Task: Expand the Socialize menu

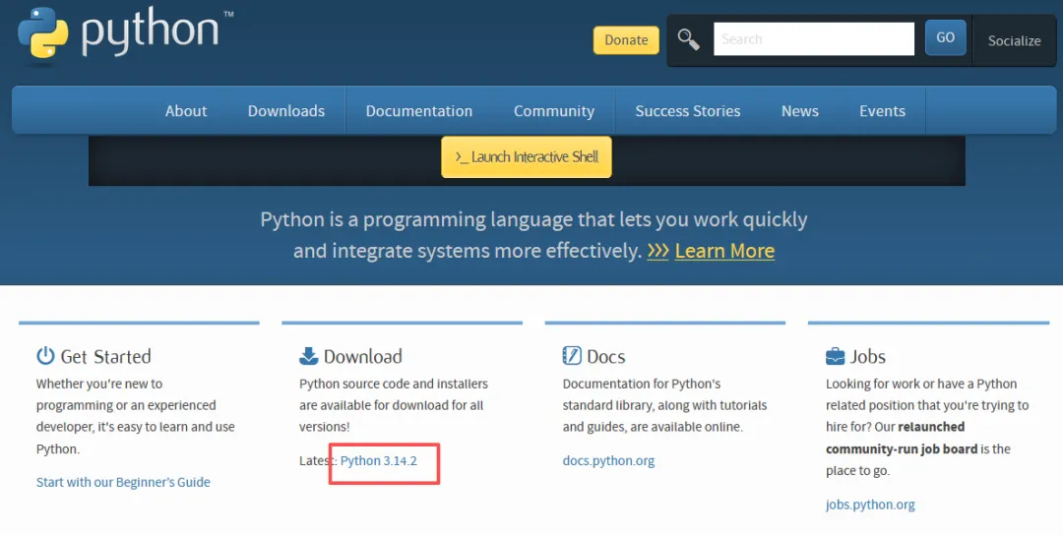Action: 1014,40
